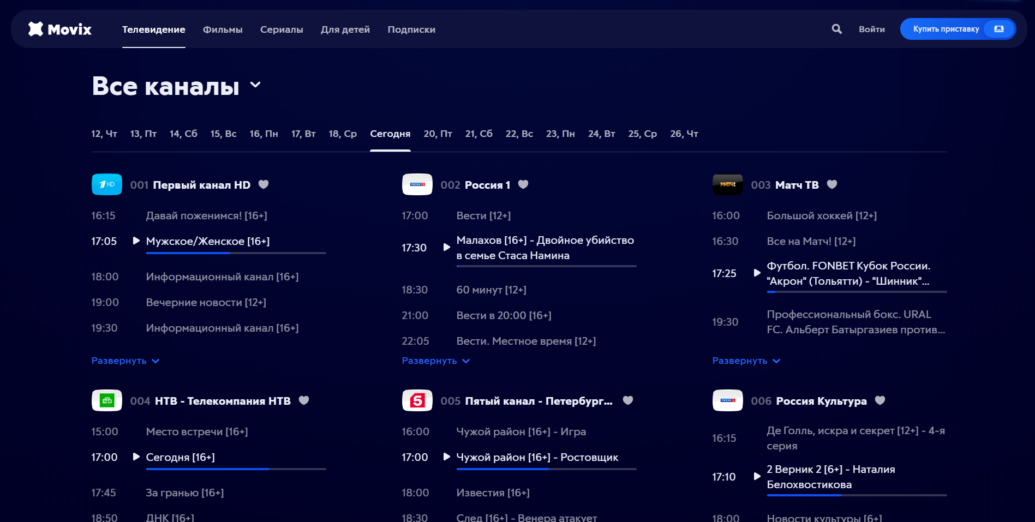This screenshot has width=1035, height=522.
Task: Expand the Россия 1 schedule
Action: [436, 361]
